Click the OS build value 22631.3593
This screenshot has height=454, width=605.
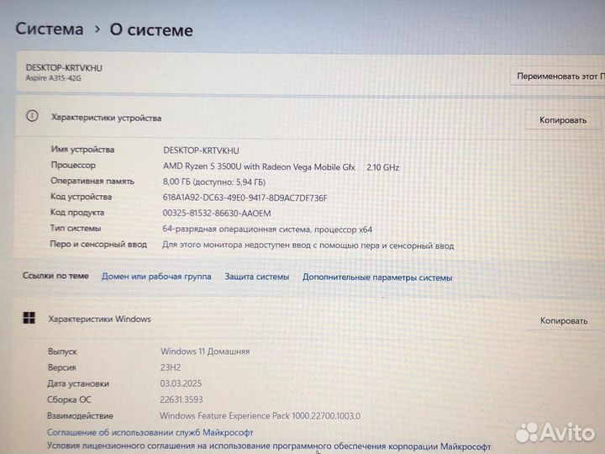pyautogui.click(x=181, y=399)
